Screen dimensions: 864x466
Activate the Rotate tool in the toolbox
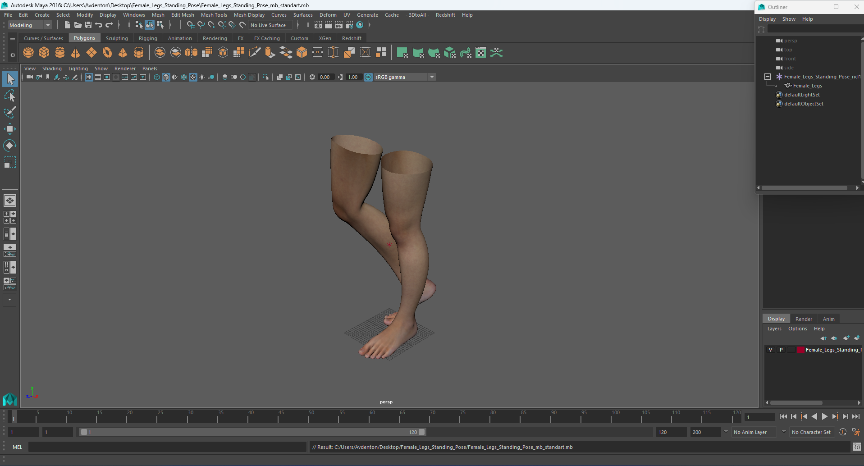click(x=9, y=146)
